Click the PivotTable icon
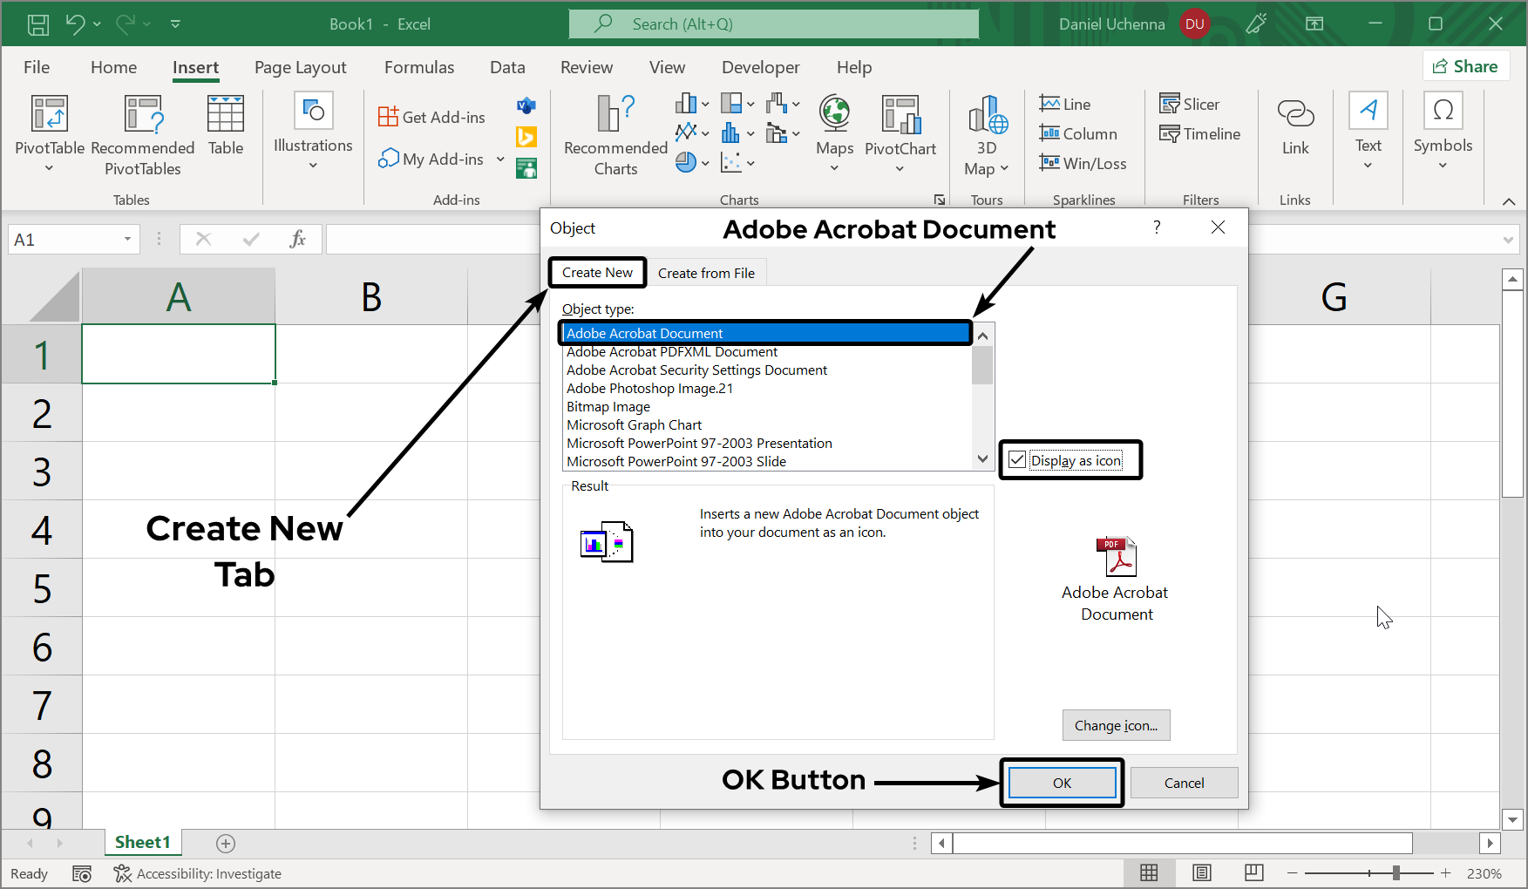1528x889 pixels. click(50, 115)
